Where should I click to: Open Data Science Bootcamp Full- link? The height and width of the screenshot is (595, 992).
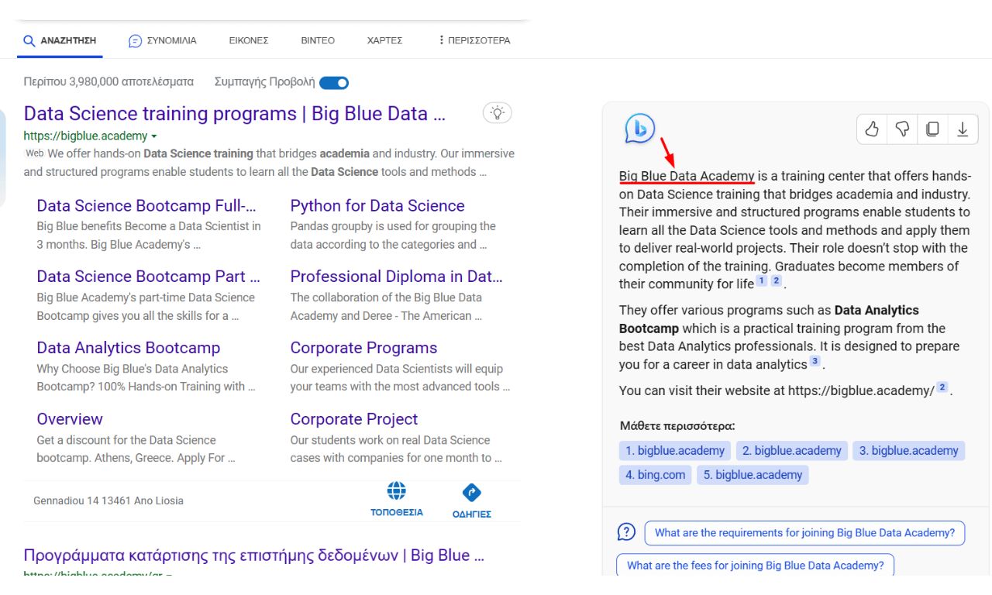coord(146,205)
